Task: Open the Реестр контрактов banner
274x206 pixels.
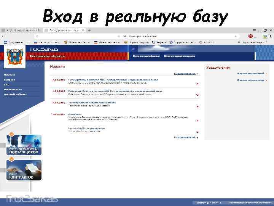Action: point(24,170)
